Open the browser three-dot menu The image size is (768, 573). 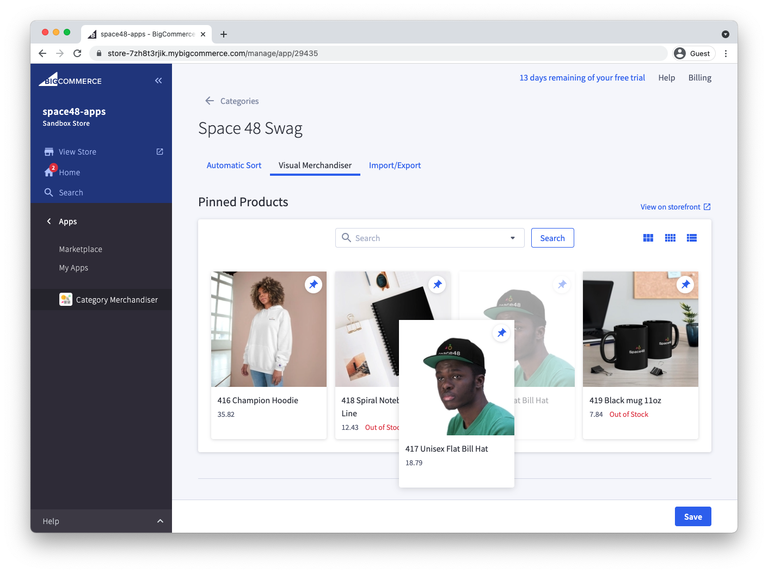[726, 53]
